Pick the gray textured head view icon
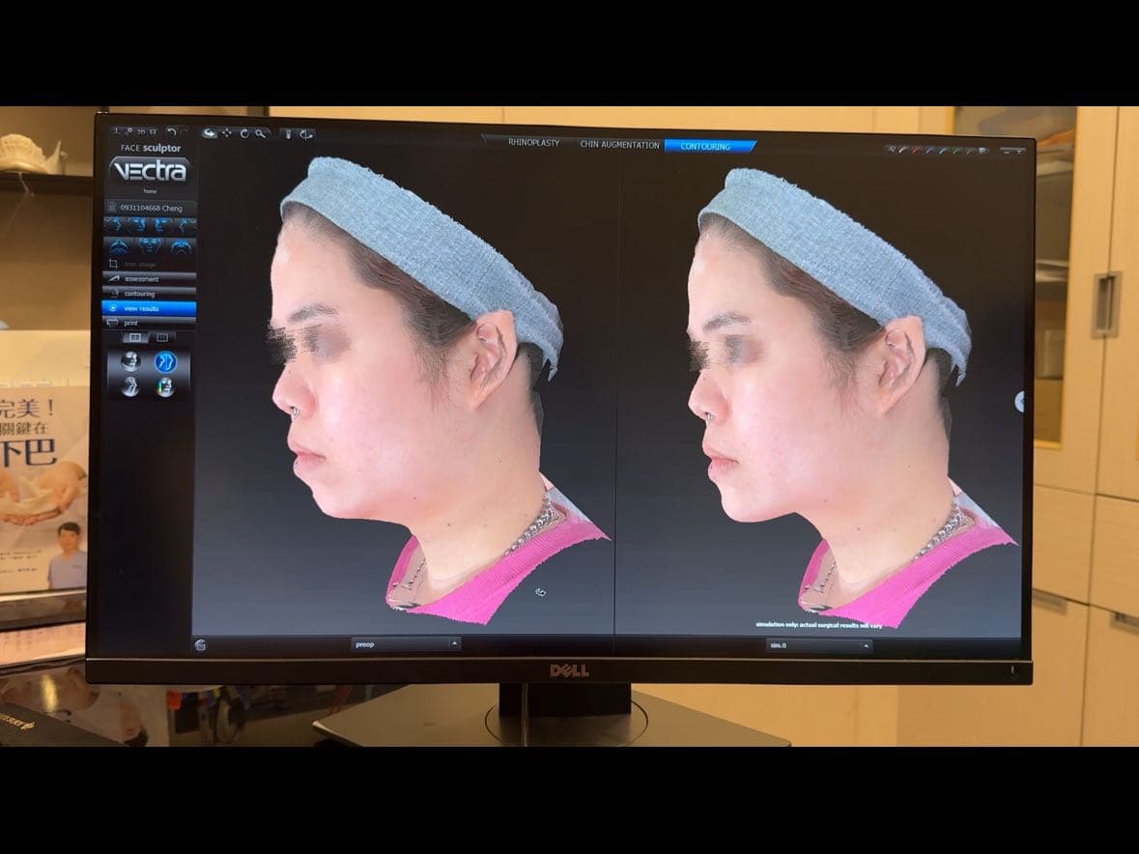This screenshot has height=854, width=1139. click(x=130, y=360)
